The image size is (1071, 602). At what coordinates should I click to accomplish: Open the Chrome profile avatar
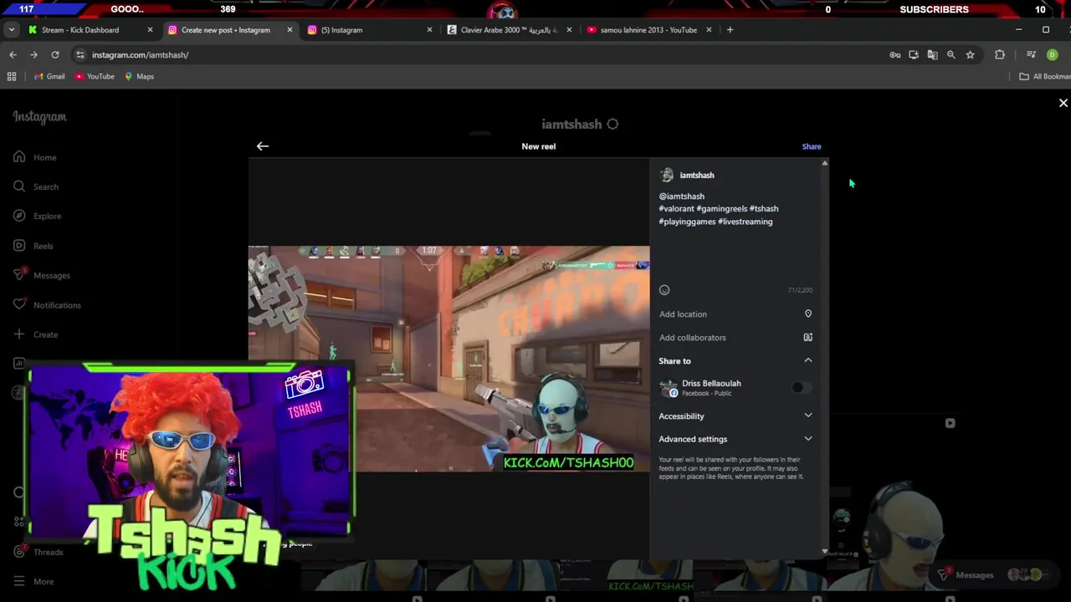pyautogui.click(x=1053, y=54)
